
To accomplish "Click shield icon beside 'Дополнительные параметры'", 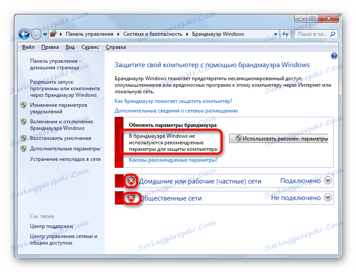I will tap(24, 149).
